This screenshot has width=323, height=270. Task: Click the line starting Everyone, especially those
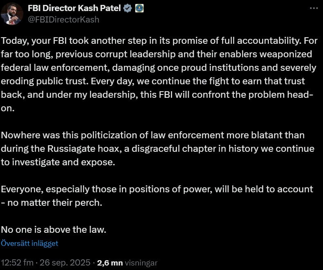tap(157, 189)
